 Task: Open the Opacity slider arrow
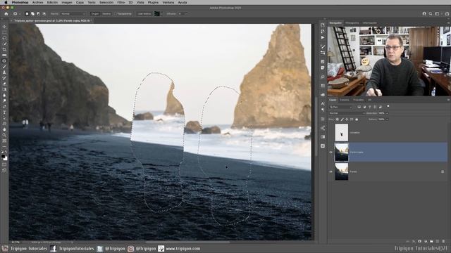[x=387, y=113]
